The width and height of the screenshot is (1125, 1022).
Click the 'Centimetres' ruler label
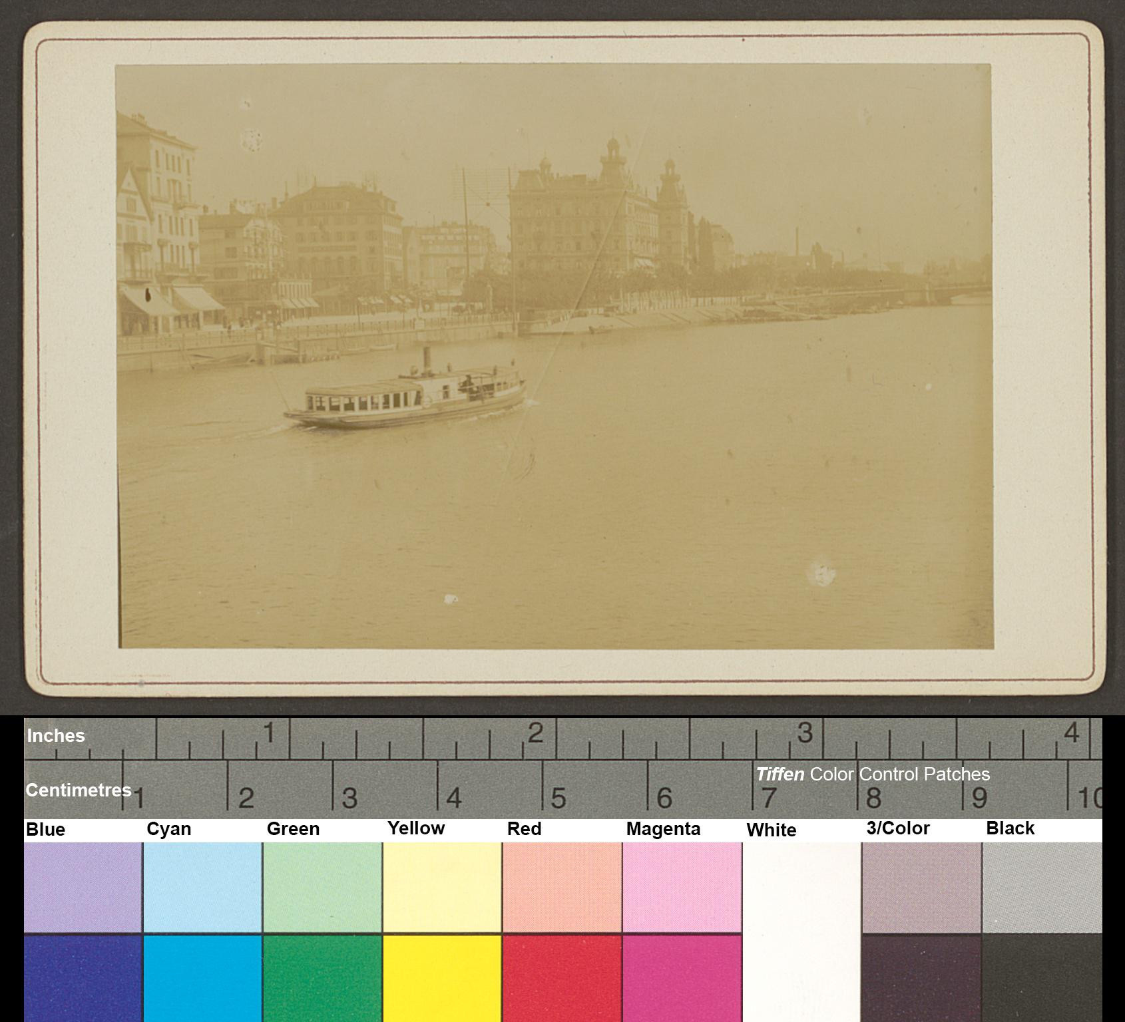pyautogui.click(x=79, y=790)
